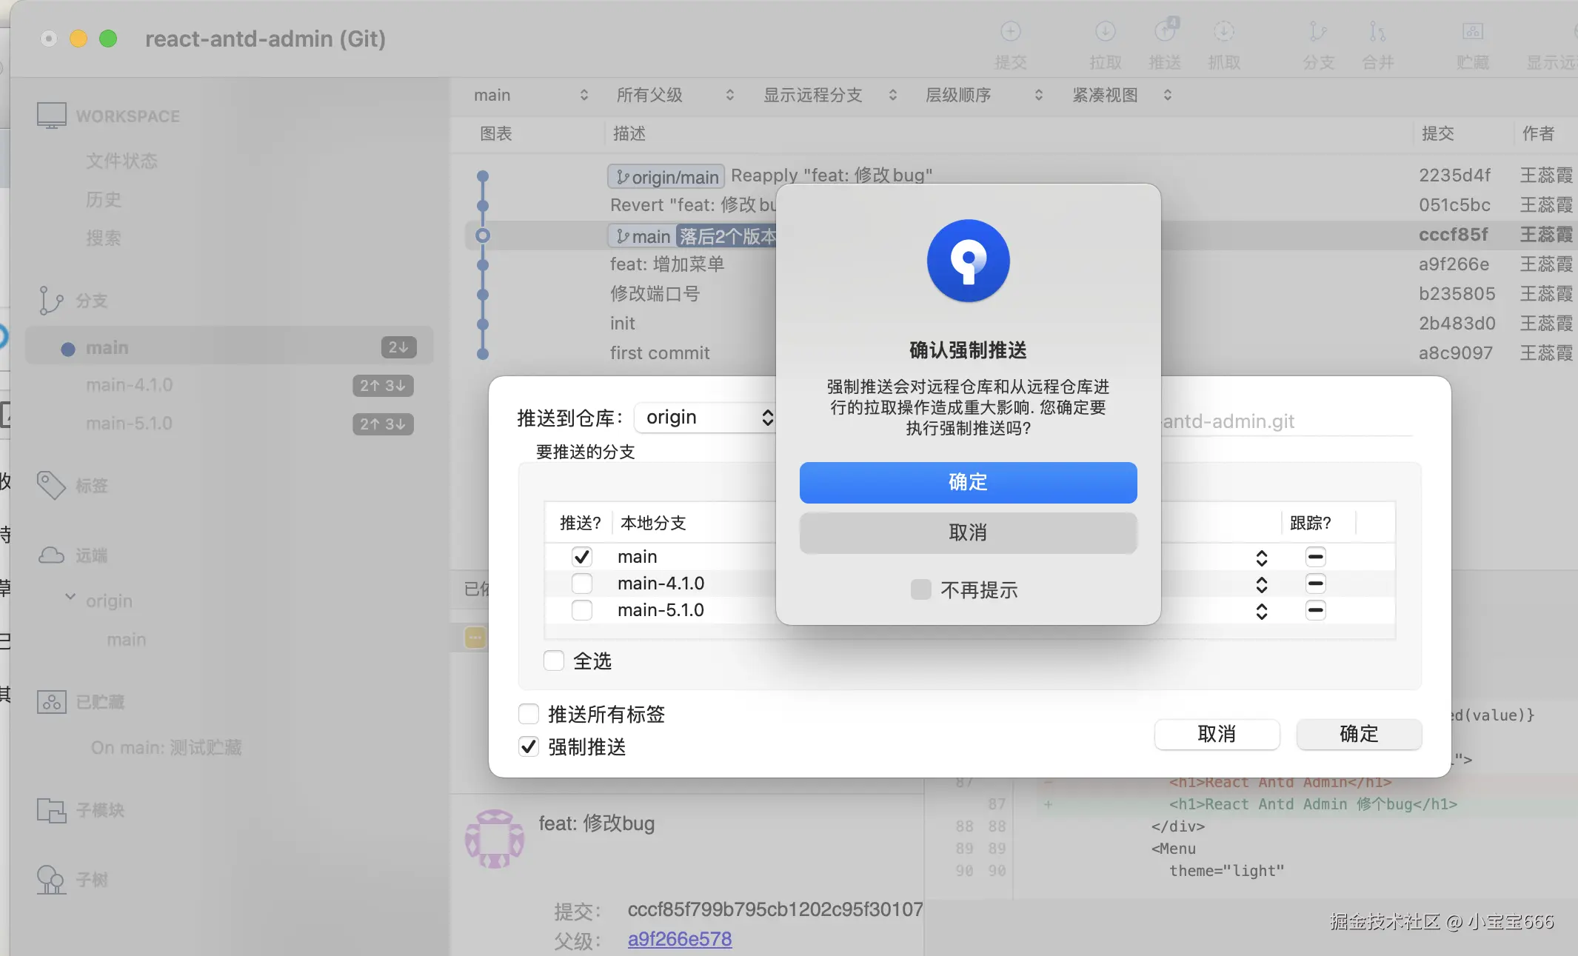Collapse the origin remote in the sidebar

70,601
